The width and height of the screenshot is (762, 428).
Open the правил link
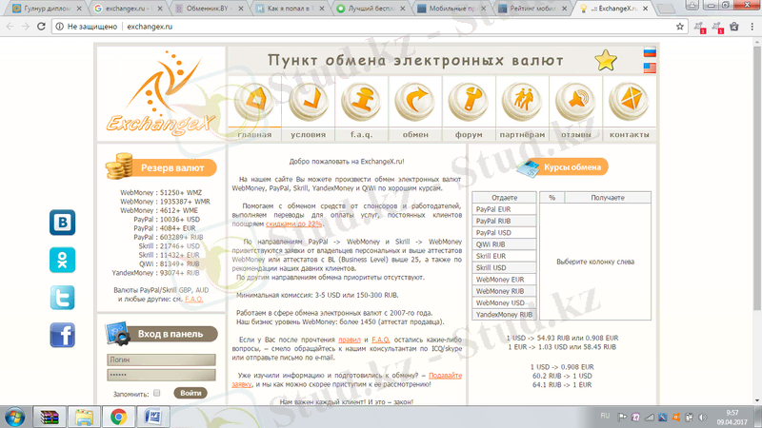350,340
